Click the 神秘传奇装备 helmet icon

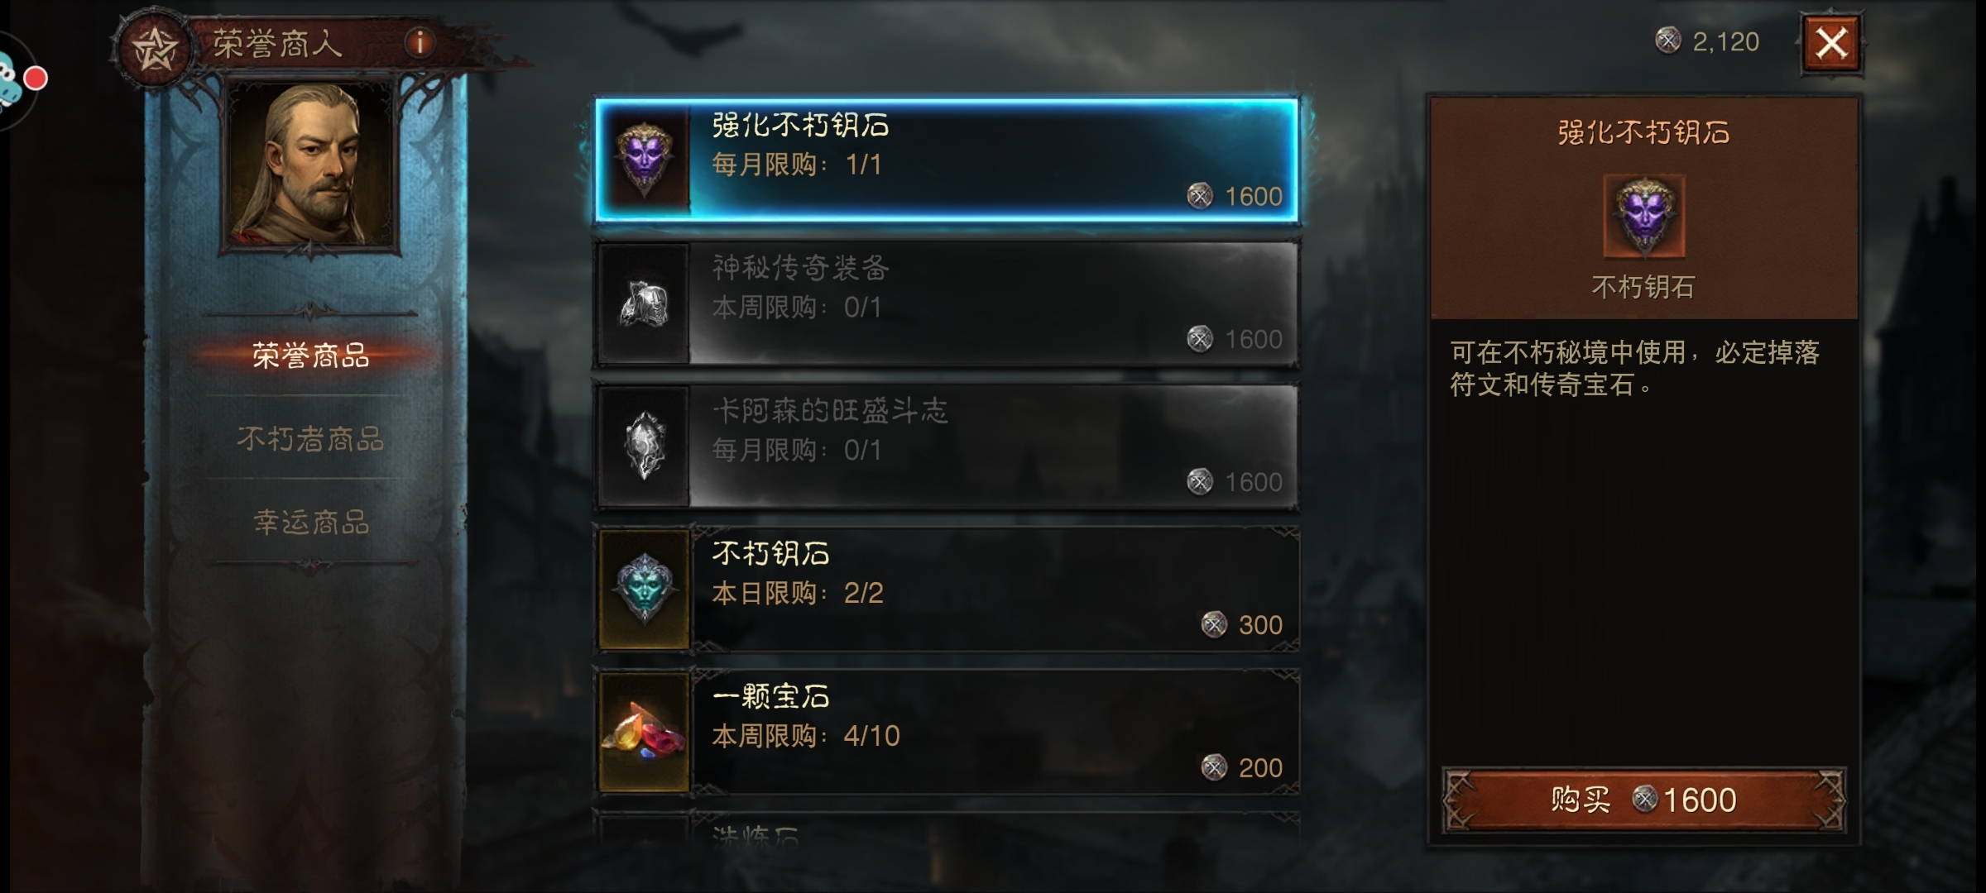tap(645, 304)
